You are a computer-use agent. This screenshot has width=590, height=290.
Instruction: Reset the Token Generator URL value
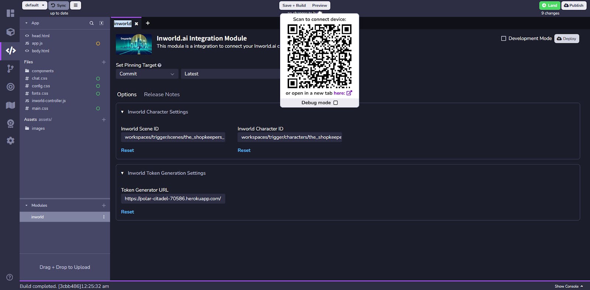tap(128, 212)
